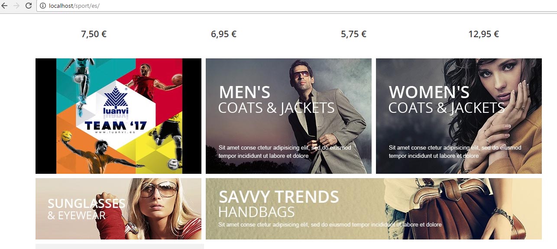Open the Sunglasses & Eyewear banner

coord(118,209)
